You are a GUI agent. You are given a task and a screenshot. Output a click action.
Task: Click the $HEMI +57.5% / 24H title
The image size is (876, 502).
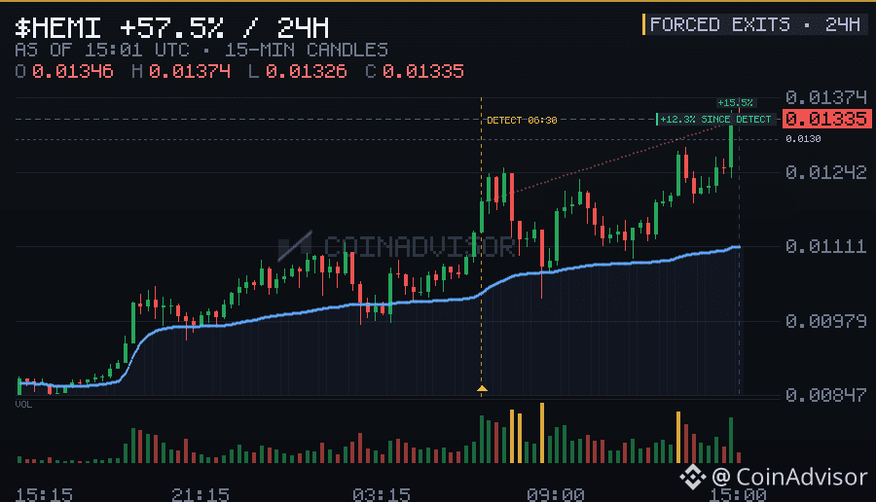pos(172,27)
